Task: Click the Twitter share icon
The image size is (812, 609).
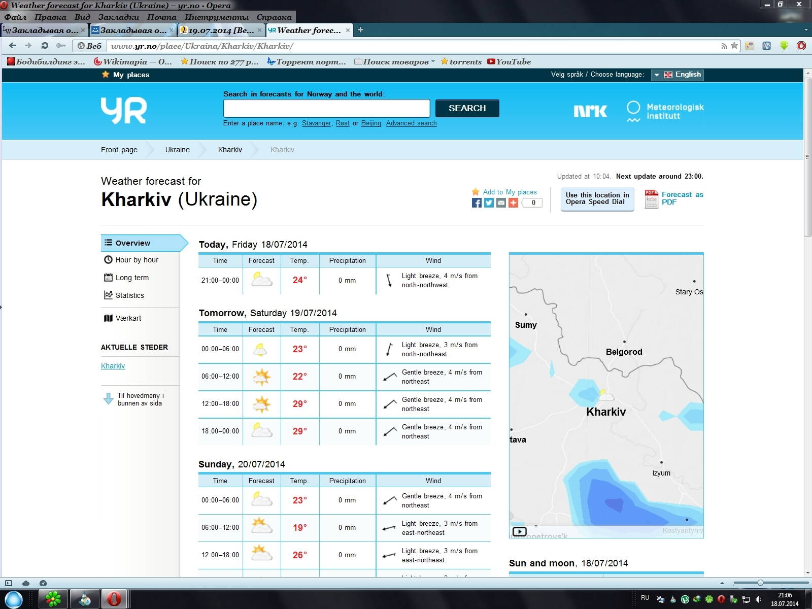Action: coord(489,203)
